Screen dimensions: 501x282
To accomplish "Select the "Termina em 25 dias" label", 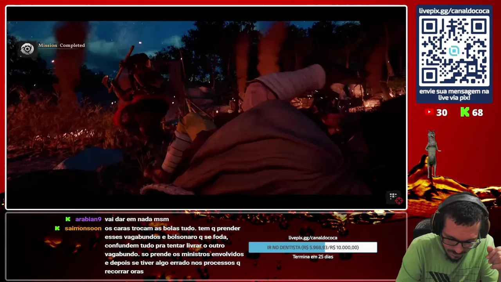I will click(313, 257).
